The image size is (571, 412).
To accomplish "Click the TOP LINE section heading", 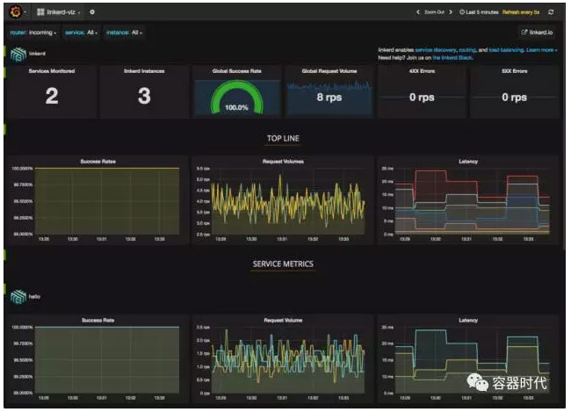I will point(283,139).
